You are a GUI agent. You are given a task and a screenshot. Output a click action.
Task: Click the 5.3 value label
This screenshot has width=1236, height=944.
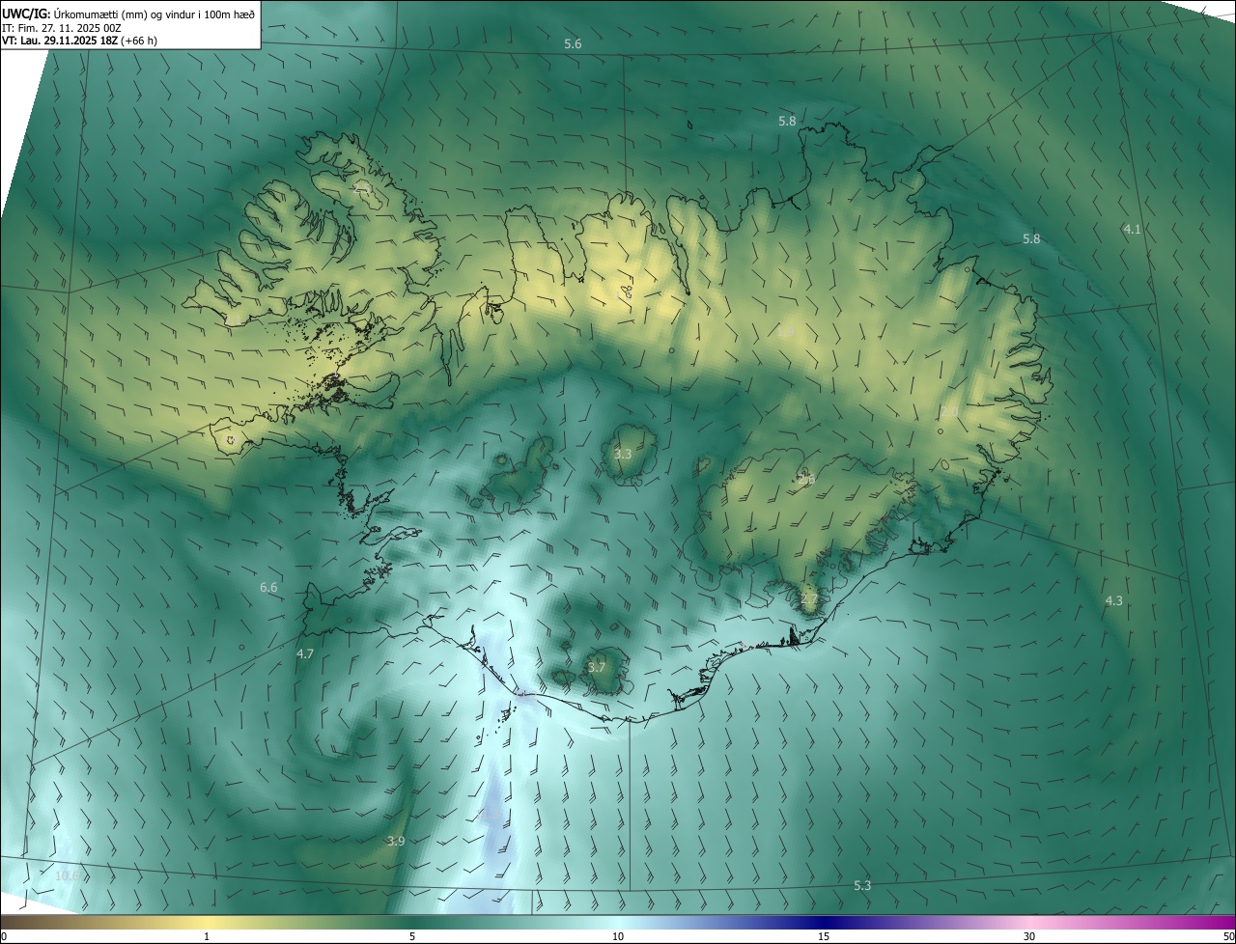[x=862, y=885]
